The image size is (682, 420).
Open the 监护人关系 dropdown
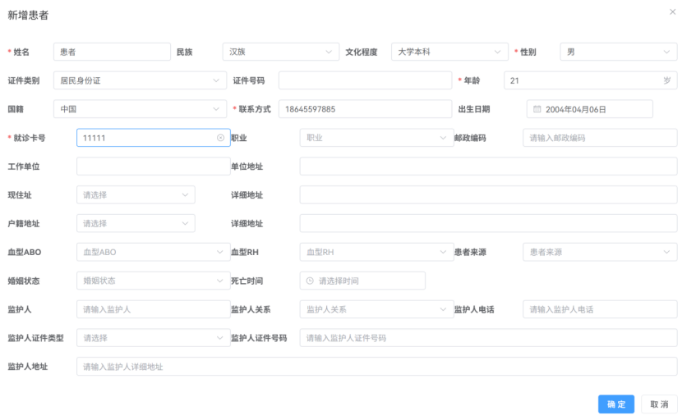[374, 309]
